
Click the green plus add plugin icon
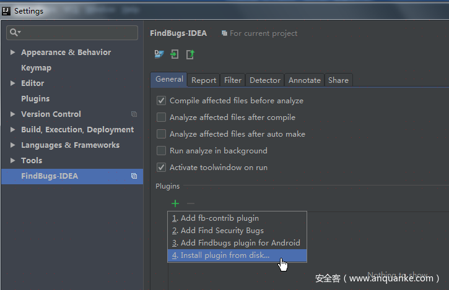click(x=175, y=203)
